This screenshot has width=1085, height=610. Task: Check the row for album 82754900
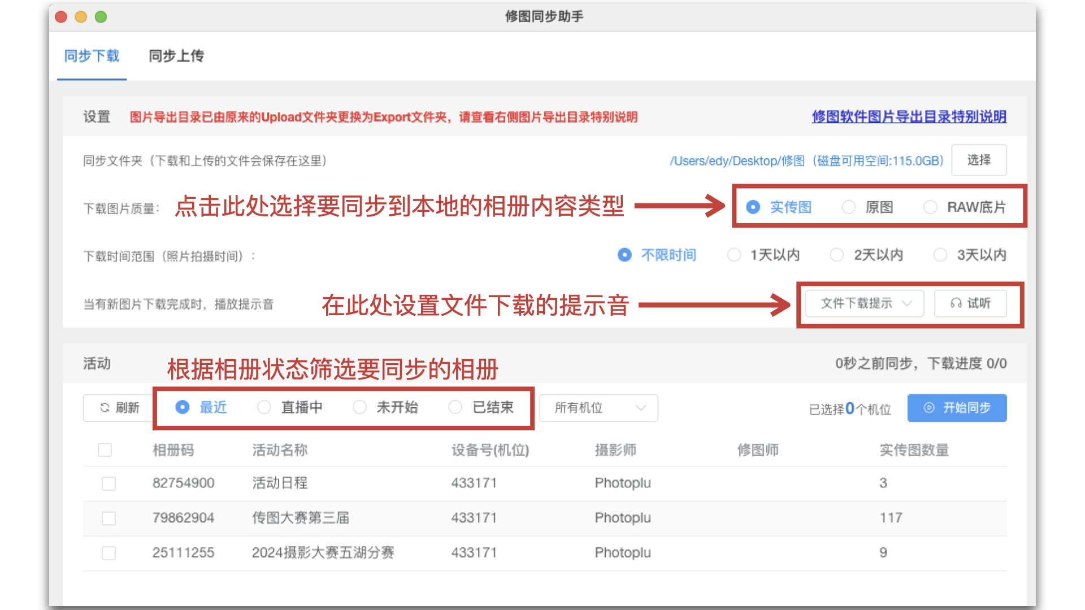(108, 483)
